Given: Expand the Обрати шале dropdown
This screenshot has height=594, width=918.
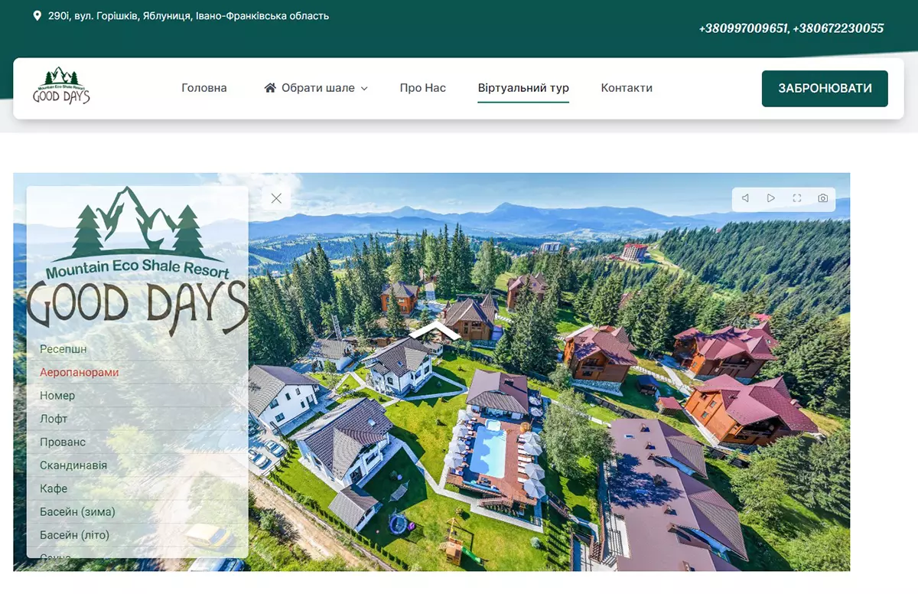Looking at the screenshot, I should coord(364,89).
